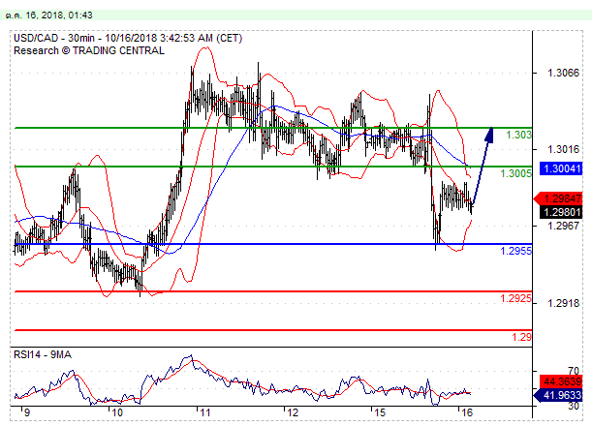Click the date axis label 10
Screen dimensions: 592x426
[117, 412]
